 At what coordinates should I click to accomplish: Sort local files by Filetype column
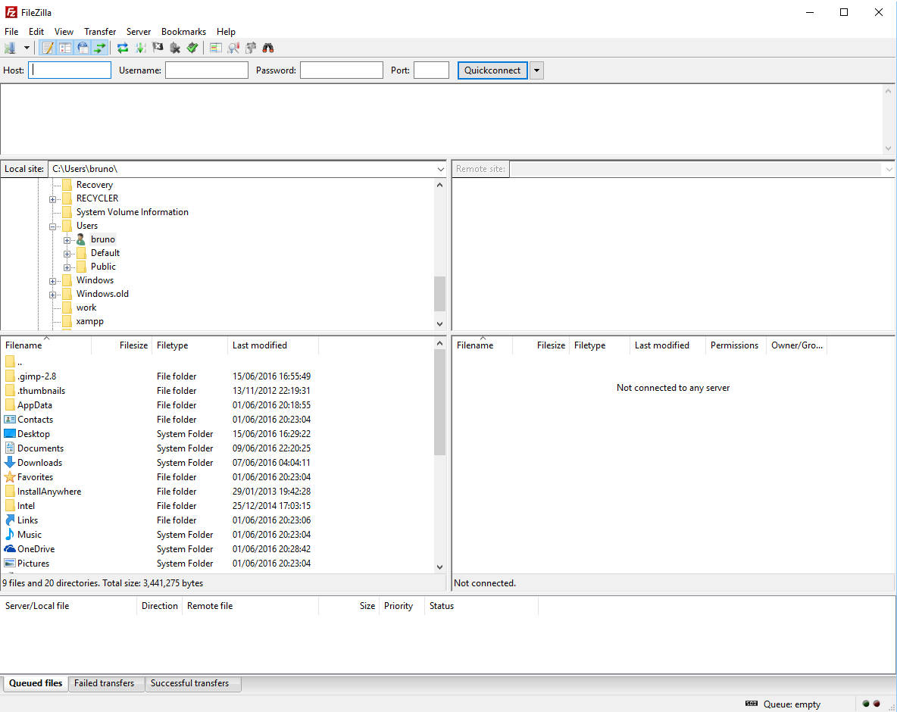click(190, 345)
